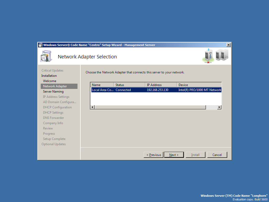Click the paired servers icon in header
Image resolution: width=269 pixels, height=202 pixels.
pyautogui.click(x=222, y=55)
